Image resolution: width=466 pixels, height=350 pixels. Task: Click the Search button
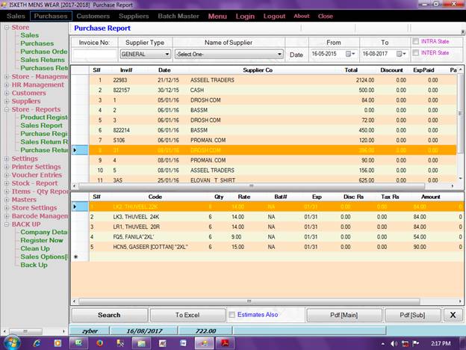point(109,315)
